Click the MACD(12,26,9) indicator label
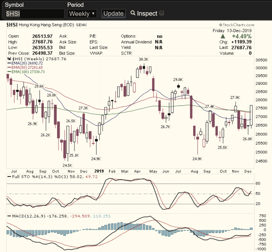 29,216
